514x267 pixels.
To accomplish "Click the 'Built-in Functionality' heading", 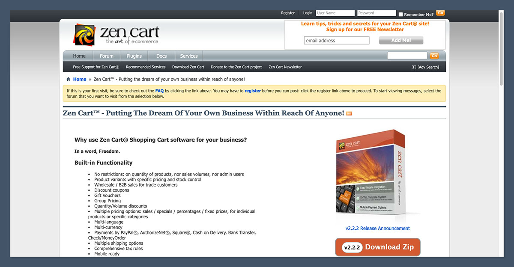I will tap(104, 163).
